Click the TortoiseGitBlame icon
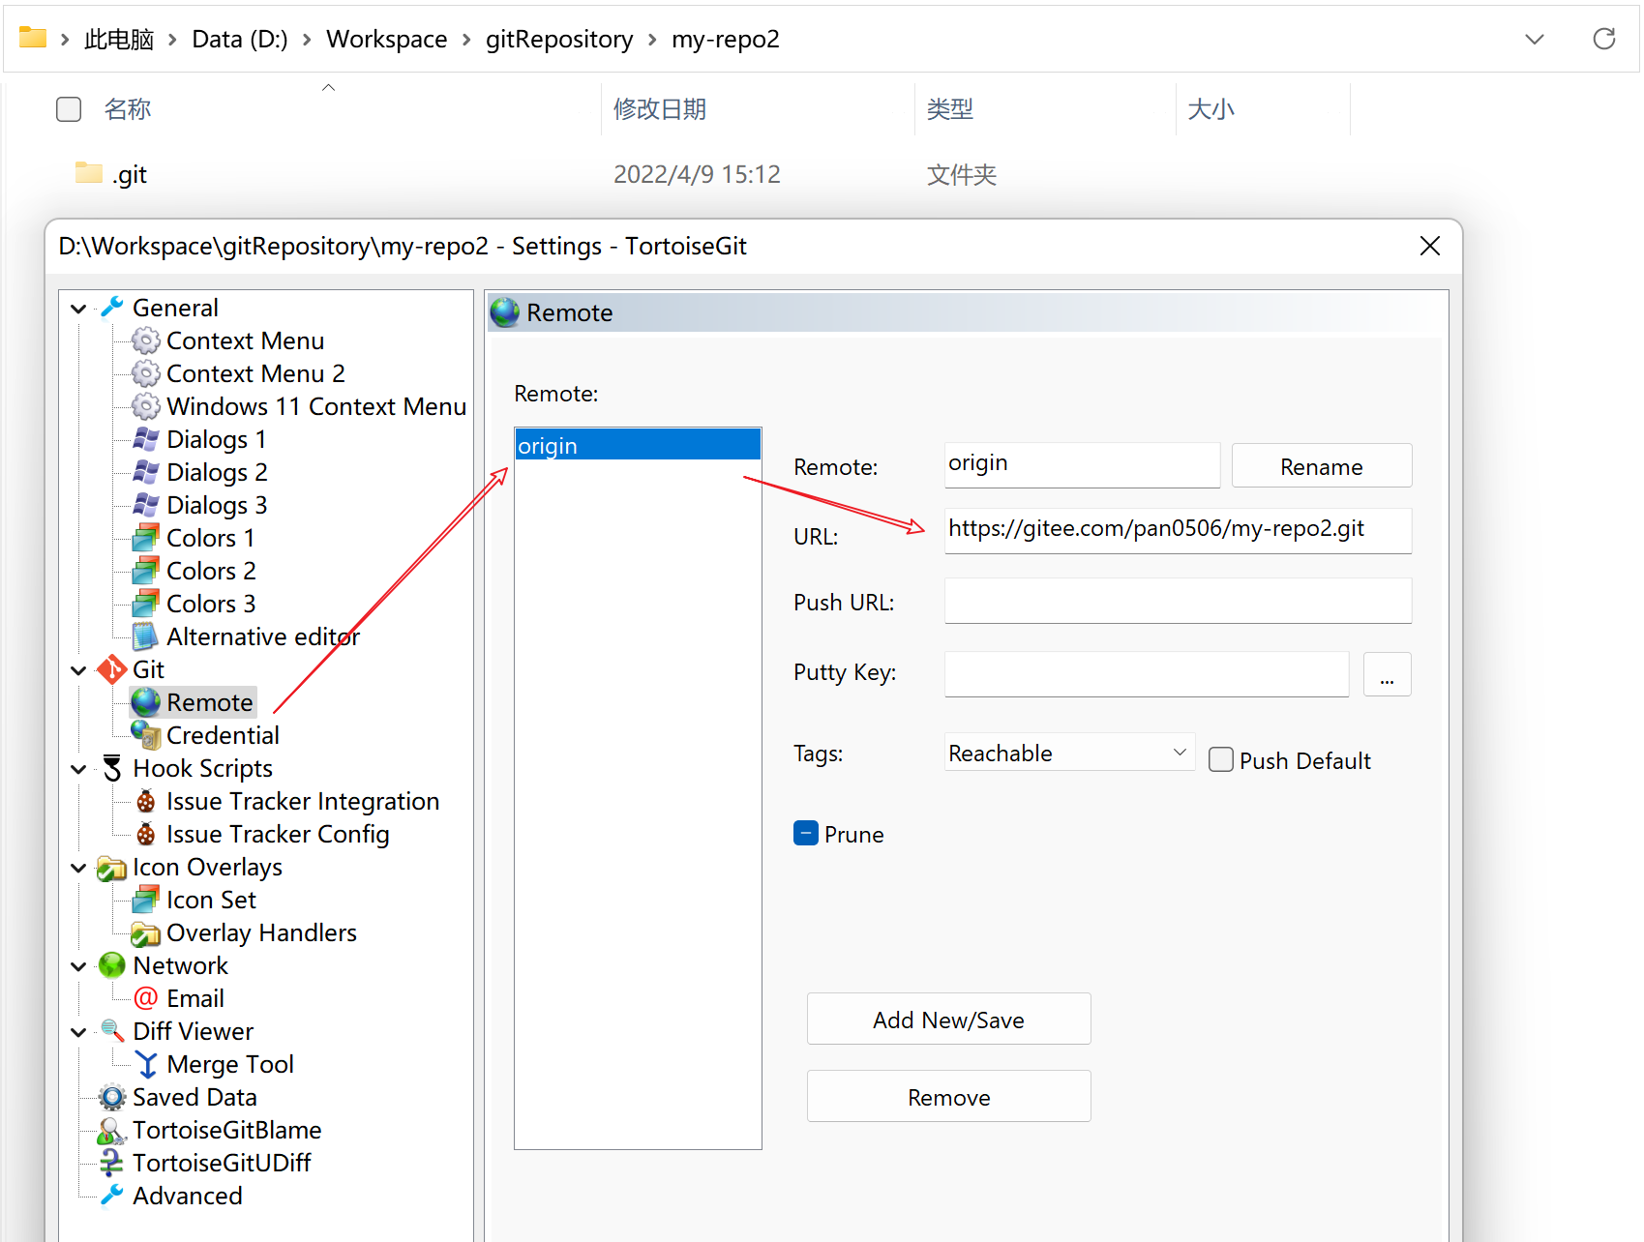The width and height of the screenshot is (1644, 1242). coord(112,1130)
